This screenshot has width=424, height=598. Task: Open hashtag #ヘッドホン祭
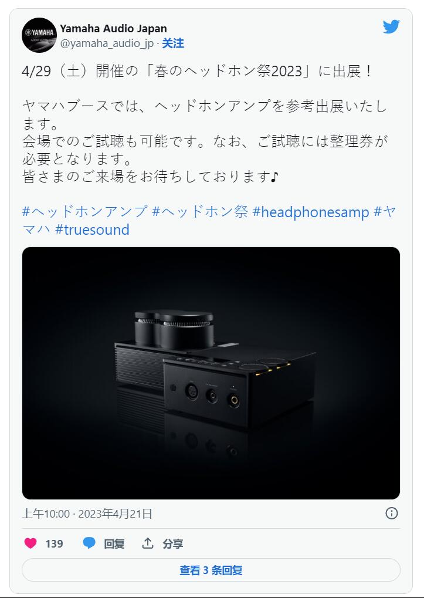coord(200,212)
